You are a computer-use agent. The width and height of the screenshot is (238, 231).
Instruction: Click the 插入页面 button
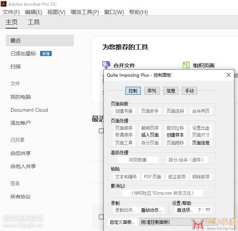150,135
